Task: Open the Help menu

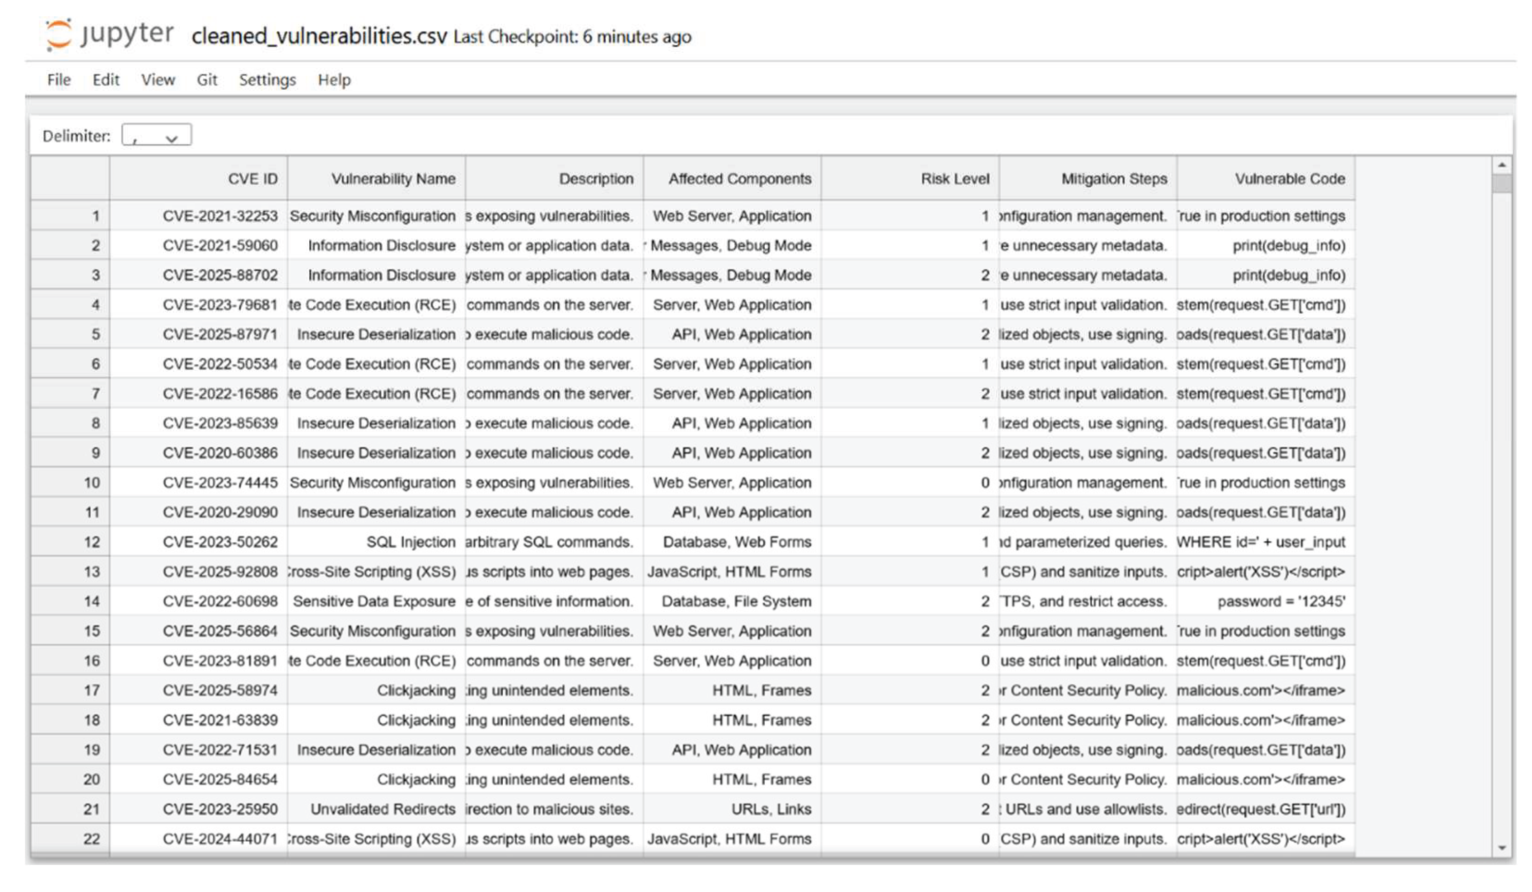Action: 334,80
